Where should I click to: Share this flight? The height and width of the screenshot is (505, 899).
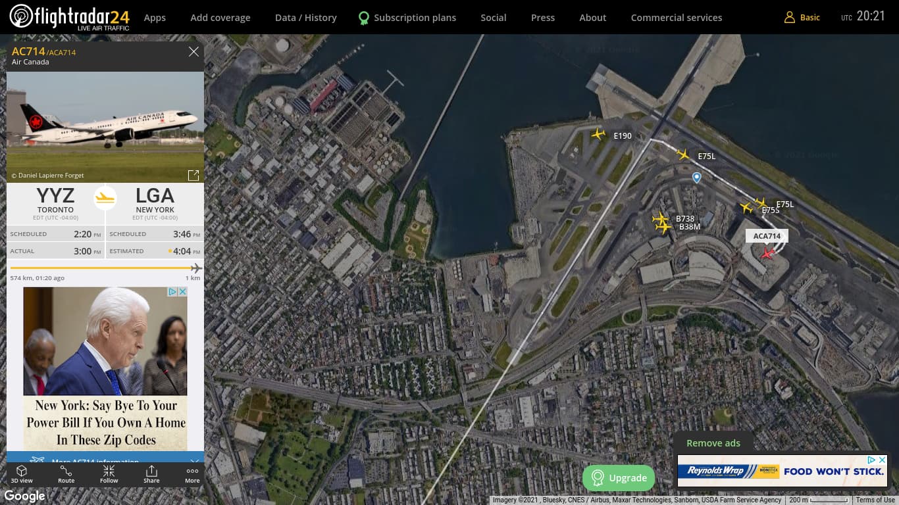(x=151, y=474)
